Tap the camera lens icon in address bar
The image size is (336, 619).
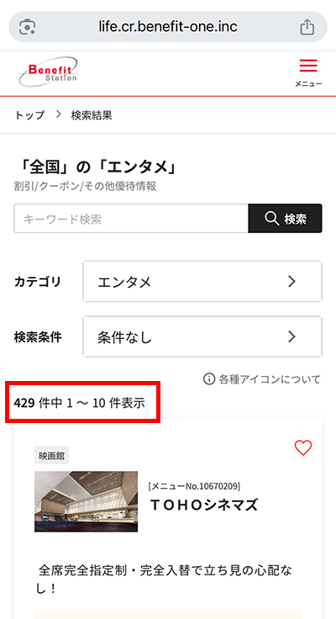[x=27, y=27]
